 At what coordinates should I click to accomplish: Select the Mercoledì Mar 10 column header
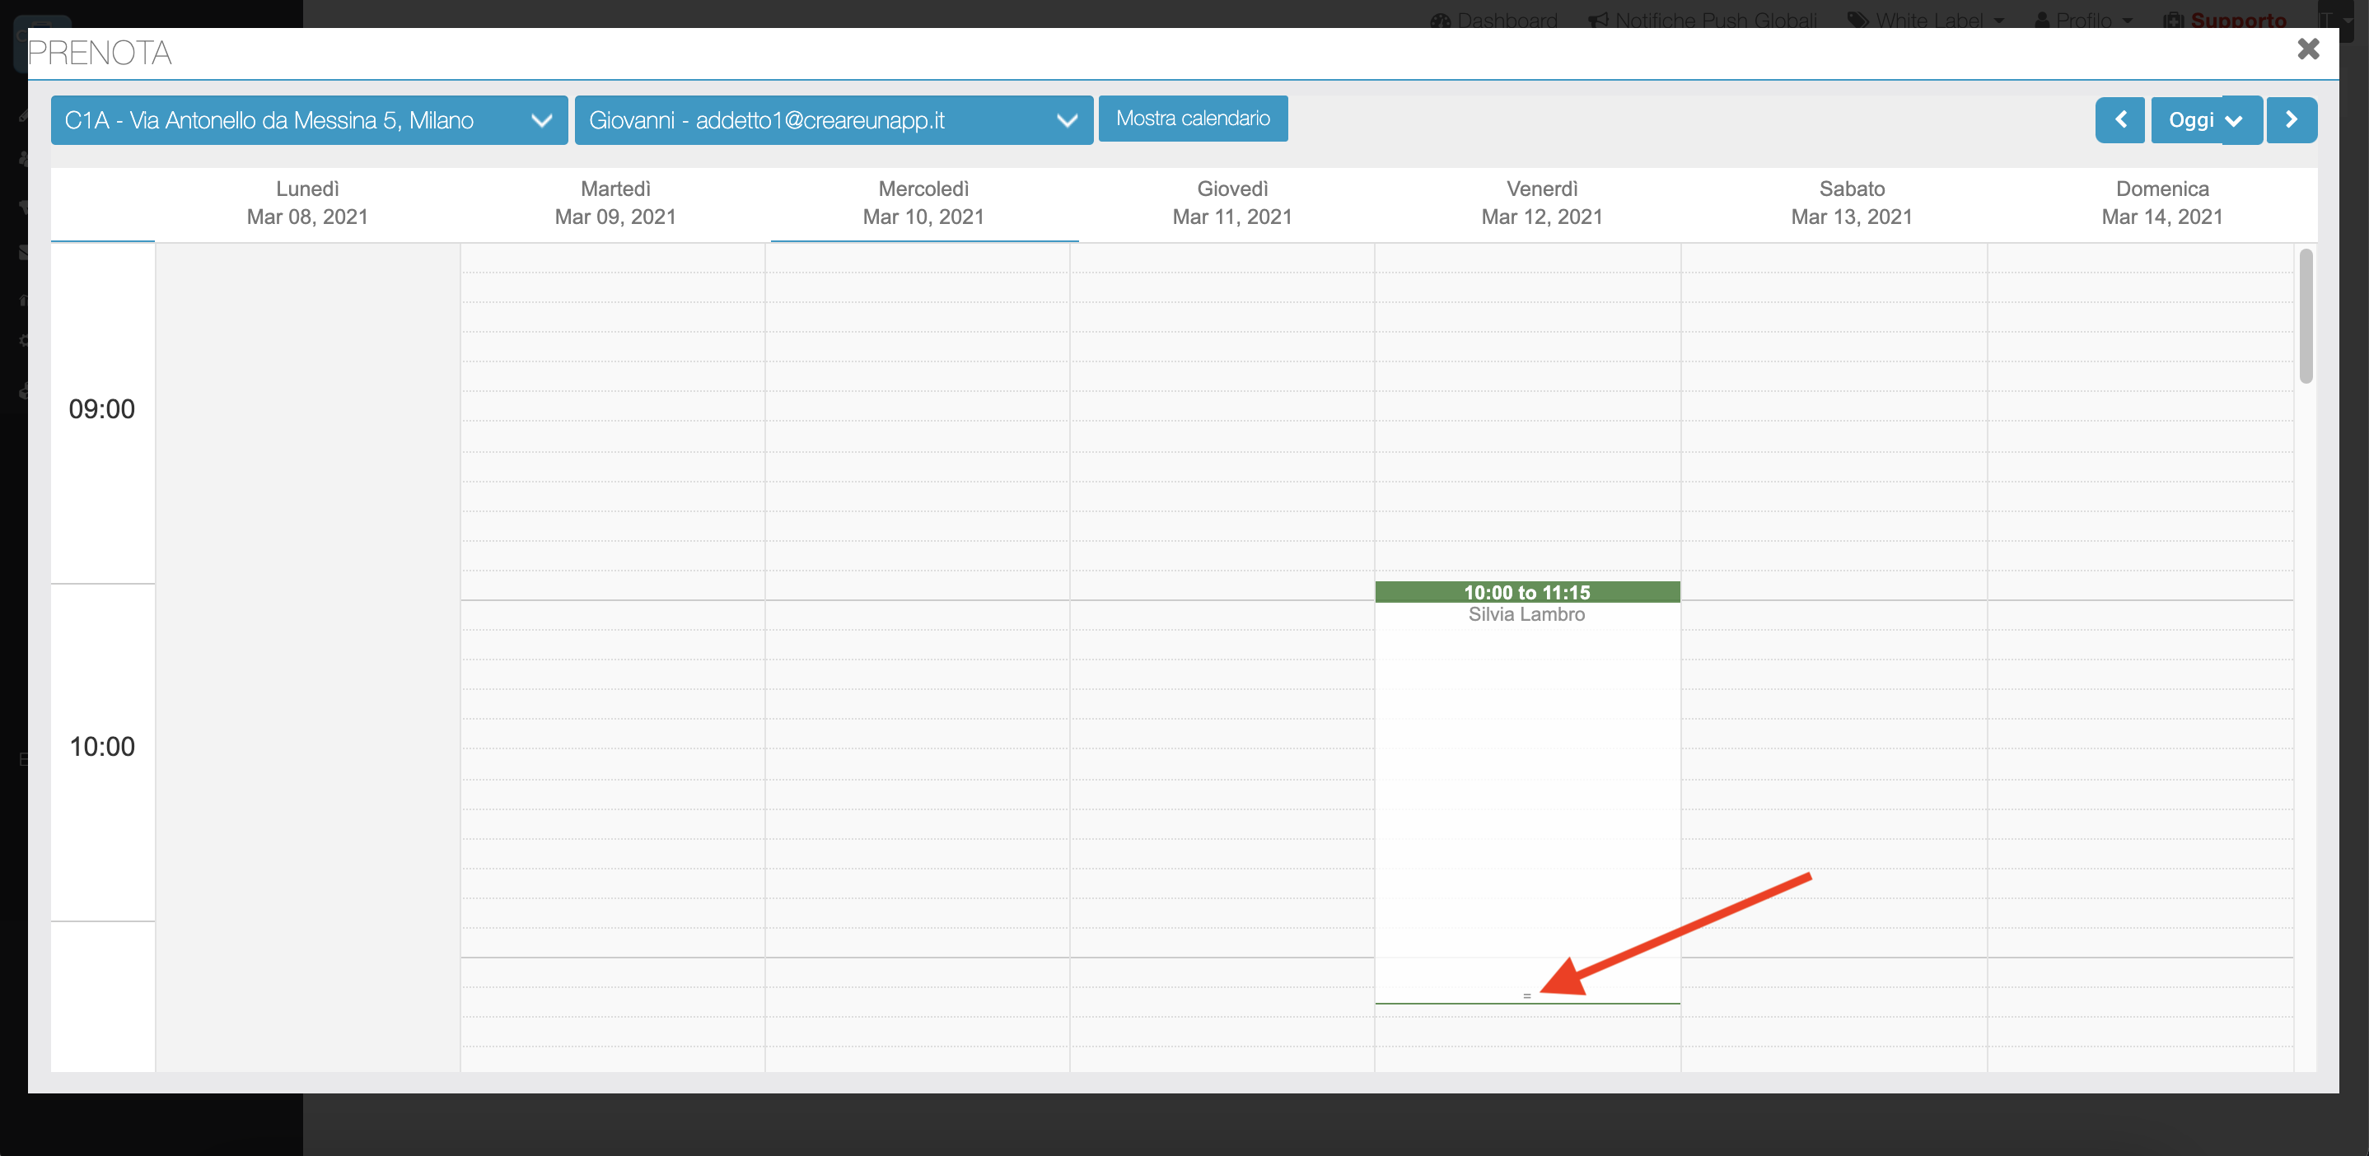[923, 203]
